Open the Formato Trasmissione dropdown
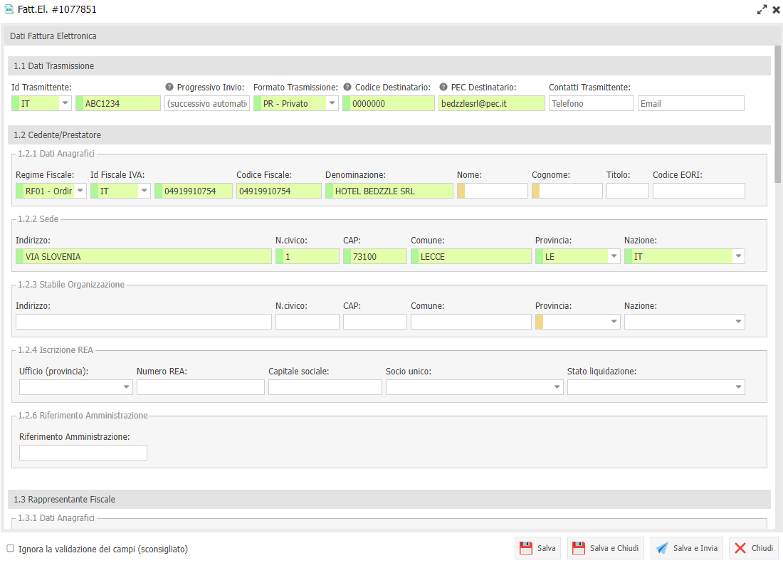Viewport: 783px width, 563px height. tap(332, 103)
